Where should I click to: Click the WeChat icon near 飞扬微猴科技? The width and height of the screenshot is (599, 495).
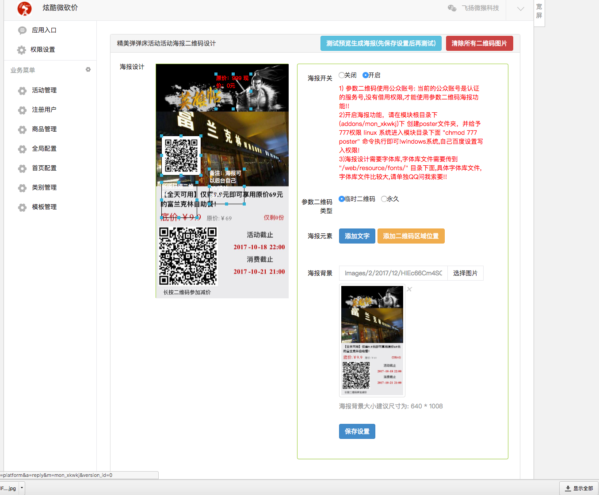452,8
